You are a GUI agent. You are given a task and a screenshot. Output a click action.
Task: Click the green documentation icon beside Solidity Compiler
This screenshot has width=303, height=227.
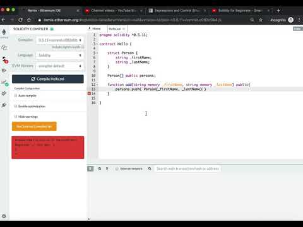(52, 29)
